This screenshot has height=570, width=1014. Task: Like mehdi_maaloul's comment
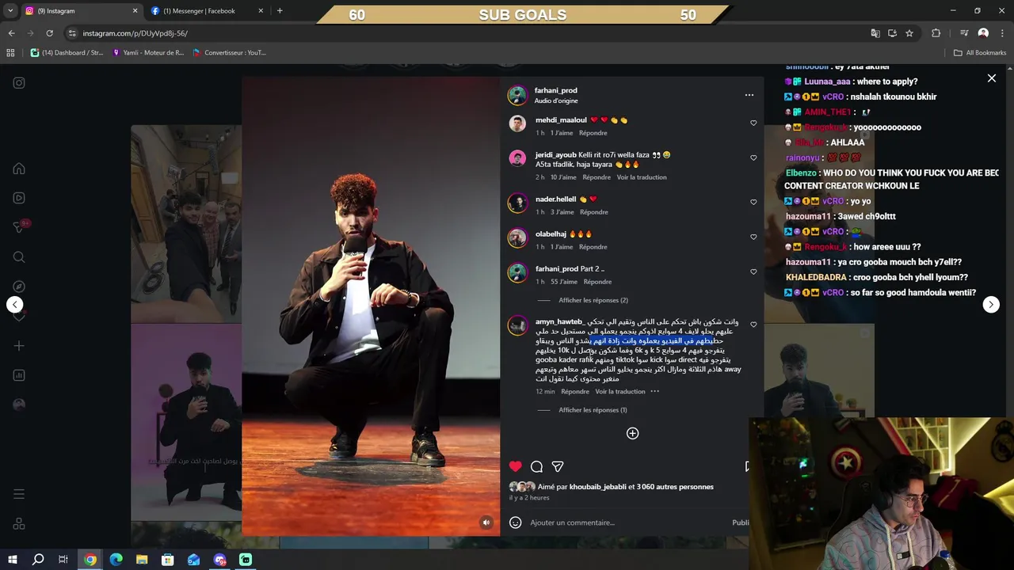tap(753, 123)
